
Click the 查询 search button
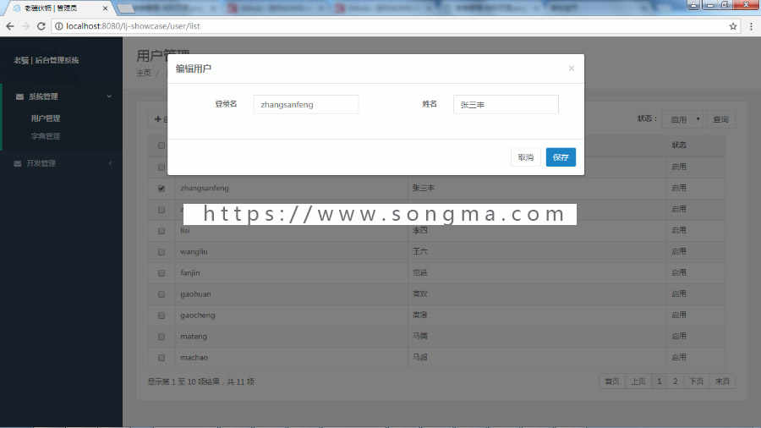[720, 119]
